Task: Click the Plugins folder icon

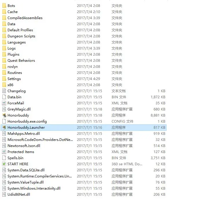Action: pyautogui.click(x=4, y=54)
